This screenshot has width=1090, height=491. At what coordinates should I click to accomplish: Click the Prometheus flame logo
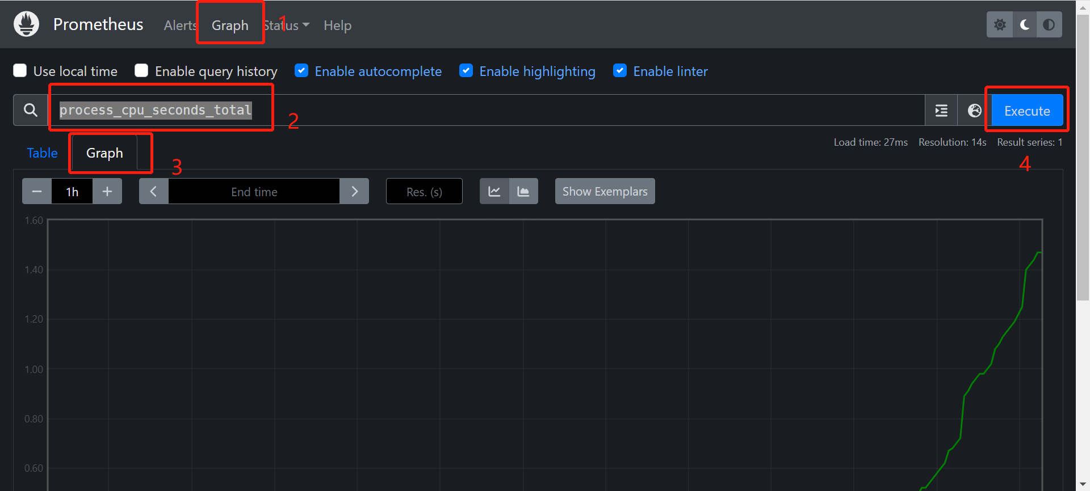26,24
